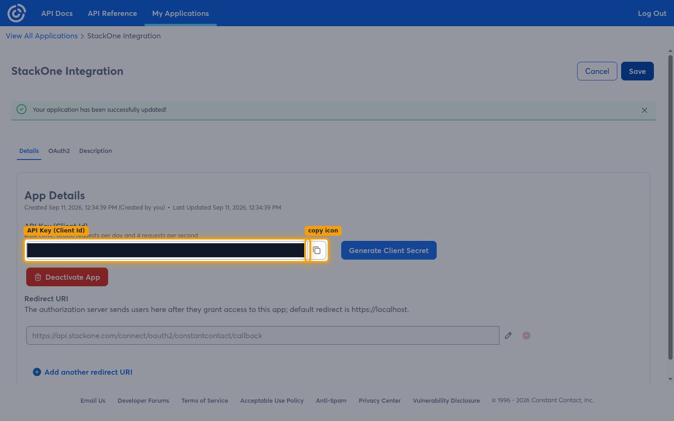Select the Details tab
The image size is (674, 421).
29,151
